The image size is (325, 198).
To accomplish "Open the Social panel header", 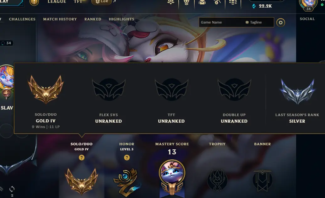I will tap(307, 19).
